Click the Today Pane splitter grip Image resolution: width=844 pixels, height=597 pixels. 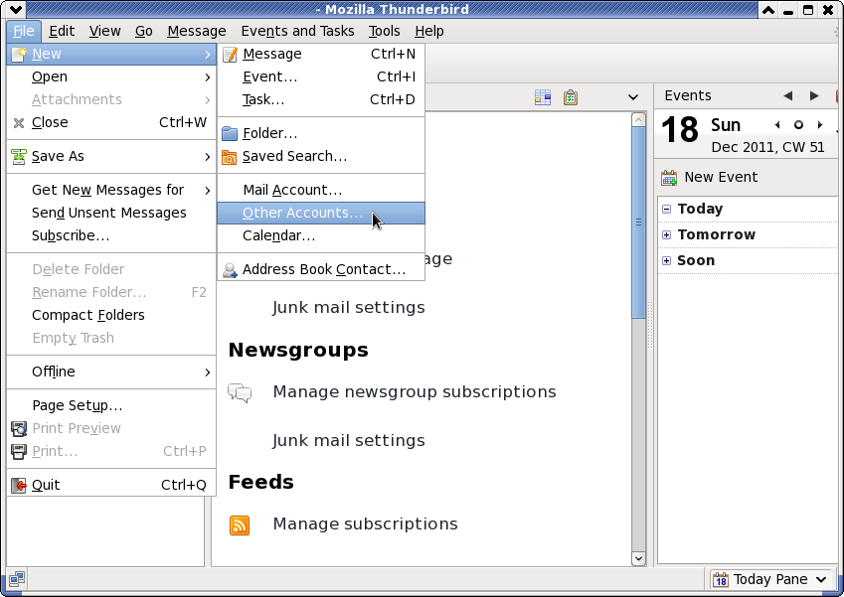[650, 325]
